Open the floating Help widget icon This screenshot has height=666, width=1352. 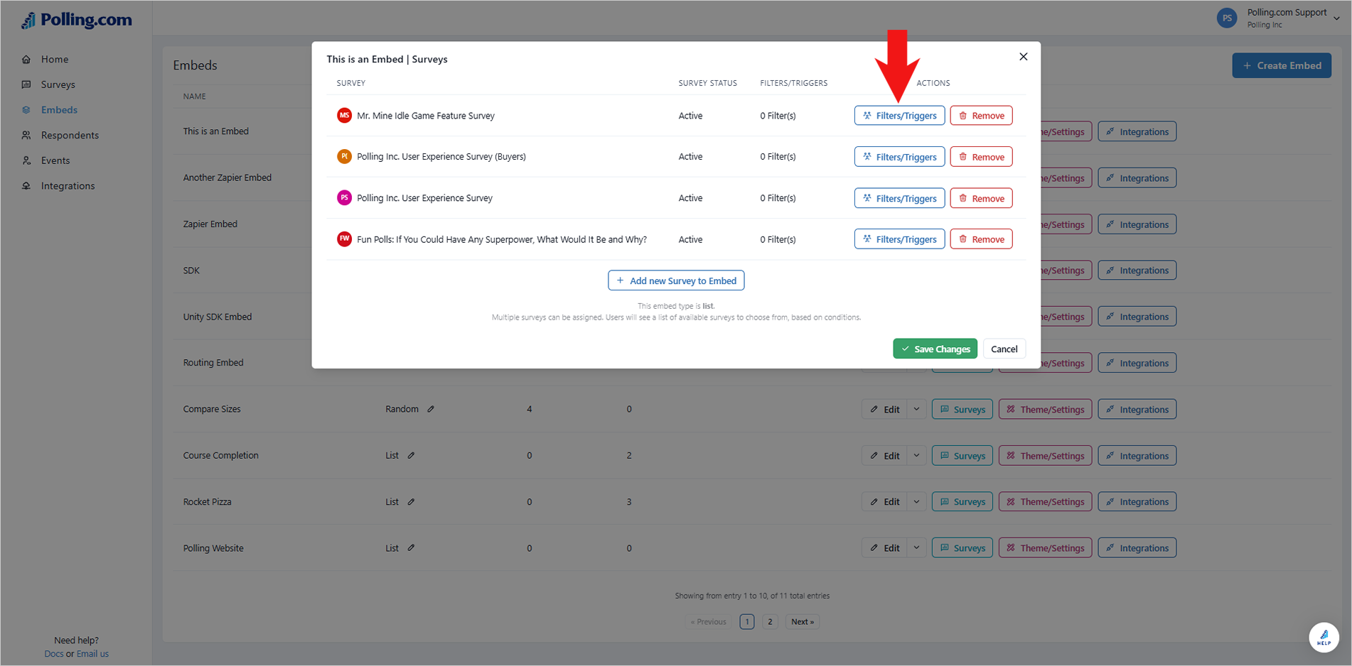[x=1324, y=637]
